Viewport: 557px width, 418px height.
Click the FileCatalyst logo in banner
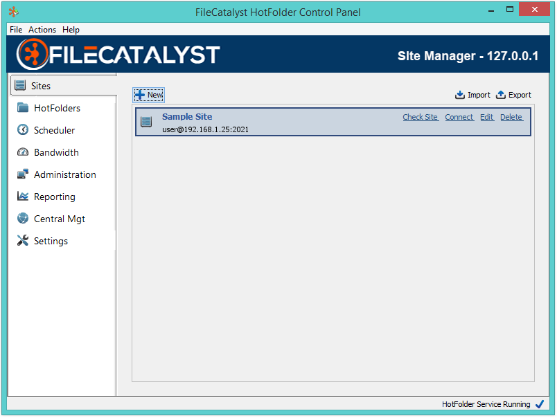click(118, 55)
